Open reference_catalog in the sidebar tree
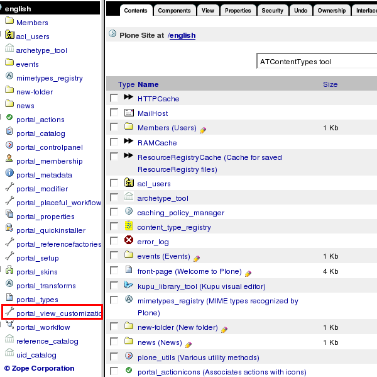The image size is (377, 377). (x=47, y=341)
